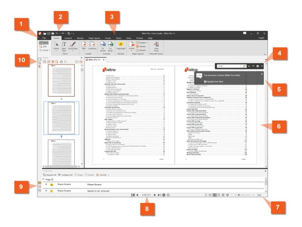Screen dimensions: 302x227
Task: Open the Help ribbon tab
Action: pyautogui.click(x=150, y=38)
